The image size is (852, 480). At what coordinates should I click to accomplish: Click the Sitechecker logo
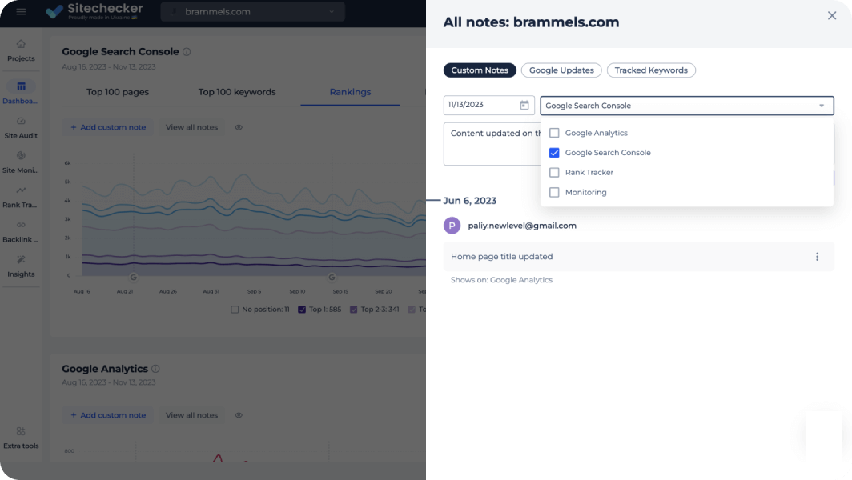(x=94, y=11)
